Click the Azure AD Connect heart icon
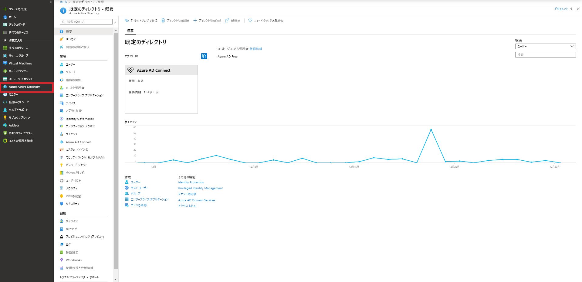The image size is (582, 282). pos(130,70)
